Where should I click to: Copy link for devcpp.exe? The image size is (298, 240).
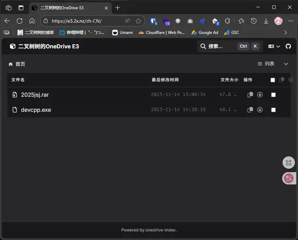point(250,110)
